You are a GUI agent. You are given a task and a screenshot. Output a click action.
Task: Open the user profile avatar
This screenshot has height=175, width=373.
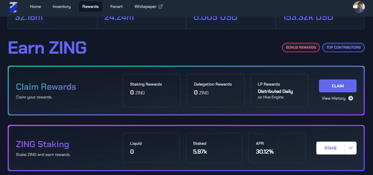[x=359, y=7]
